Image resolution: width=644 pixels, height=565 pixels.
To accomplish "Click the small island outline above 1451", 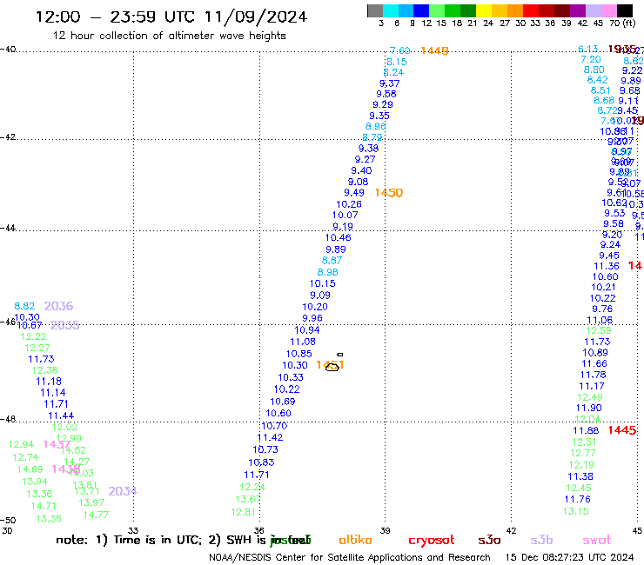I will (340, 355).
